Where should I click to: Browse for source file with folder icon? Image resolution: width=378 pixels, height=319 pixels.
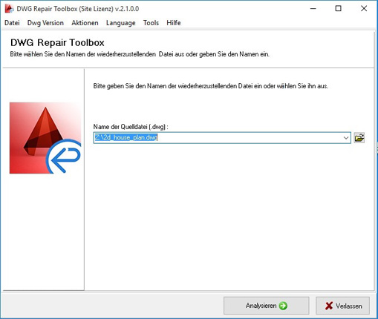pyautogui.click(x=359, y=138)
